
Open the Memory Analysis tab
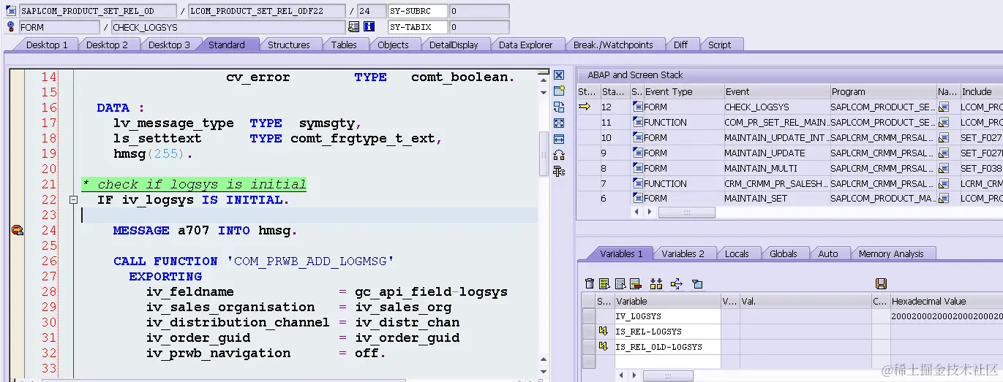tap(891, 253)
